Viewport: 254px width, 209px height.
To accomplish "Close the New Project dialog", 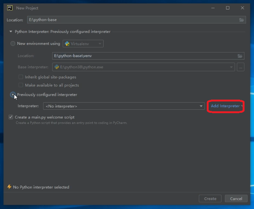I will click(x=242, y=8).
